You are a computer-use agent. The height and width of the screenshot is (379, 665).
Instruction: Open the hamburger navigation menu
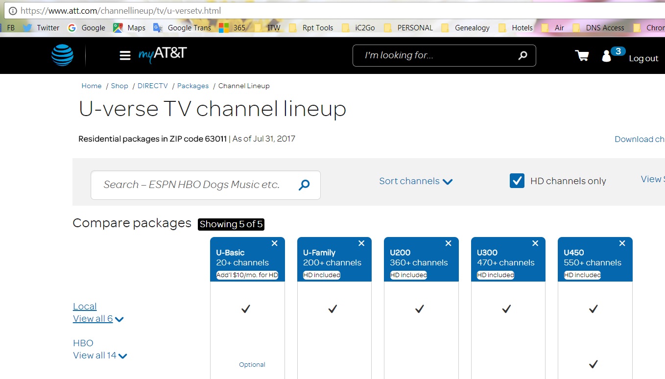125,55
